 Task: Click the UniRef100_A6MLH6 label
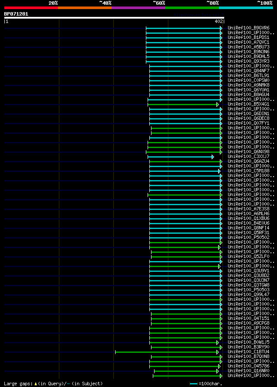[x=248, y=214]
